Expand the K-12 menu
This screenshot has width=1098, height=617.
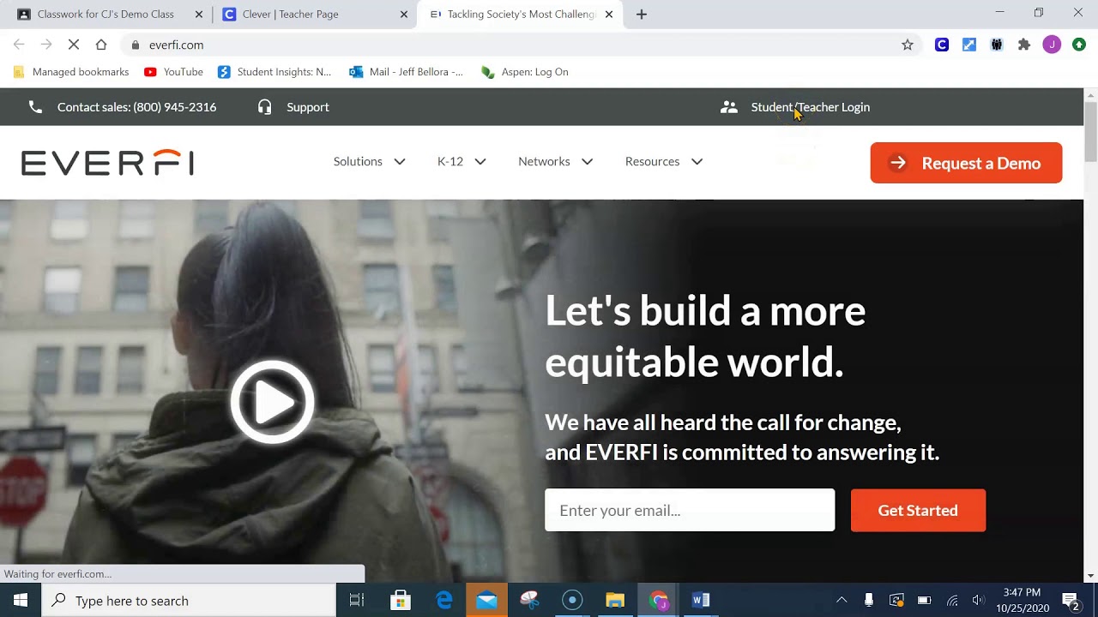(462, 161)
